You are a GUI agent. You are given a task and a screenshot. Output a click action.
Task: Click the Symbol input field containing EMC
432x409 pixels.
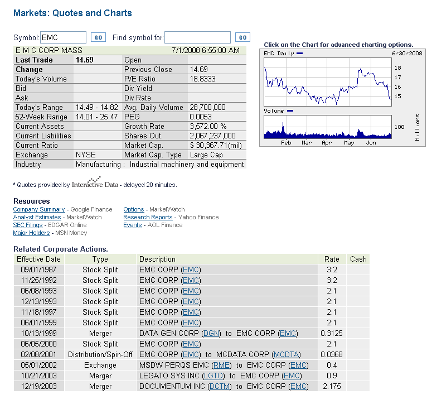pos(64,37)
